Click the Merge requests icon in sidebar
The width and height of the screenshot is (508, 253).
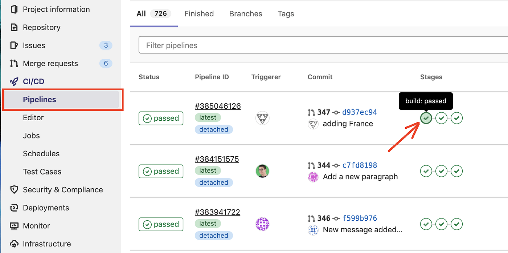click(x=14, y=63)
